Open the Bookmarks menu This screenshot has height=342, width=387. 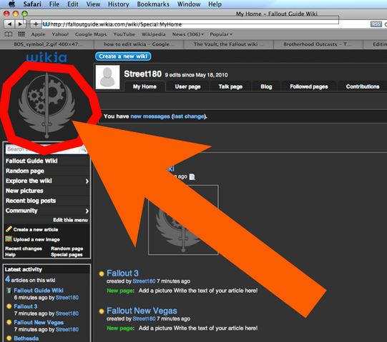coord(153,4)
